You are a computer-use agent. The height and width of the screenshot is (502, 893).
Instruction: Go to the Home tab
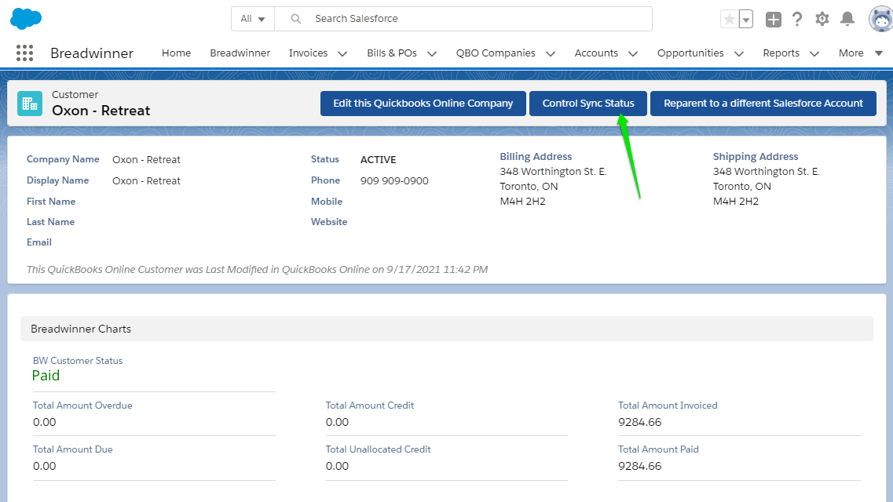pyautogui.click(x=176, y=53)
